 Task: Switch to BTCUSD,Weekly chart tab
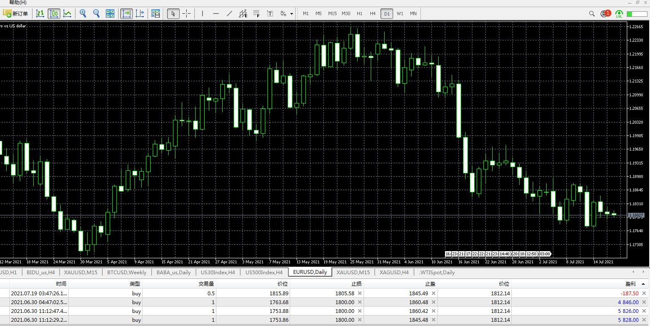[127, 272]
